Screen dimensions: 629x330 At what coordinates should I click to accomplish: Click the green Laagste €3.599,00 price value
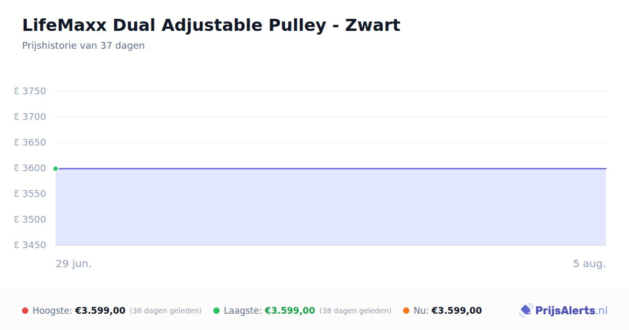[290, 311]
